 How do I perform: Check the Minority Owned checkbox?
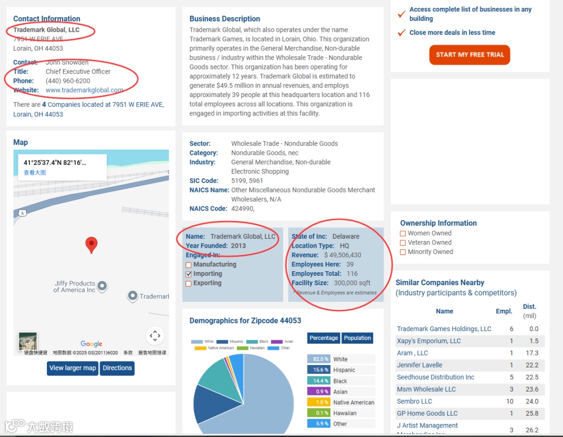tap(403, 252)
